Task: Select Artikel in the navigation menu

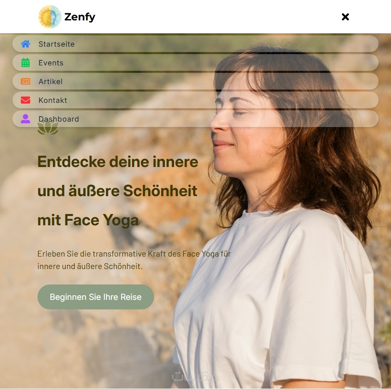Action: (196, 81)
